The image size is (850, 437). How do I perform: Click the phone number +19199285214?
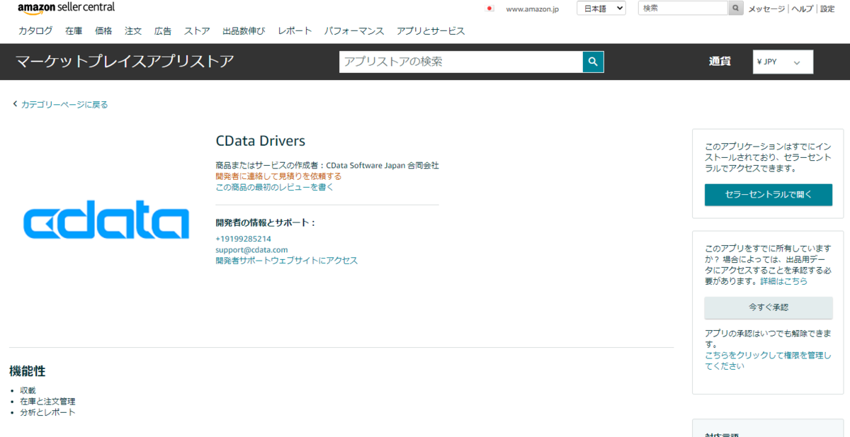click(244, 239)
